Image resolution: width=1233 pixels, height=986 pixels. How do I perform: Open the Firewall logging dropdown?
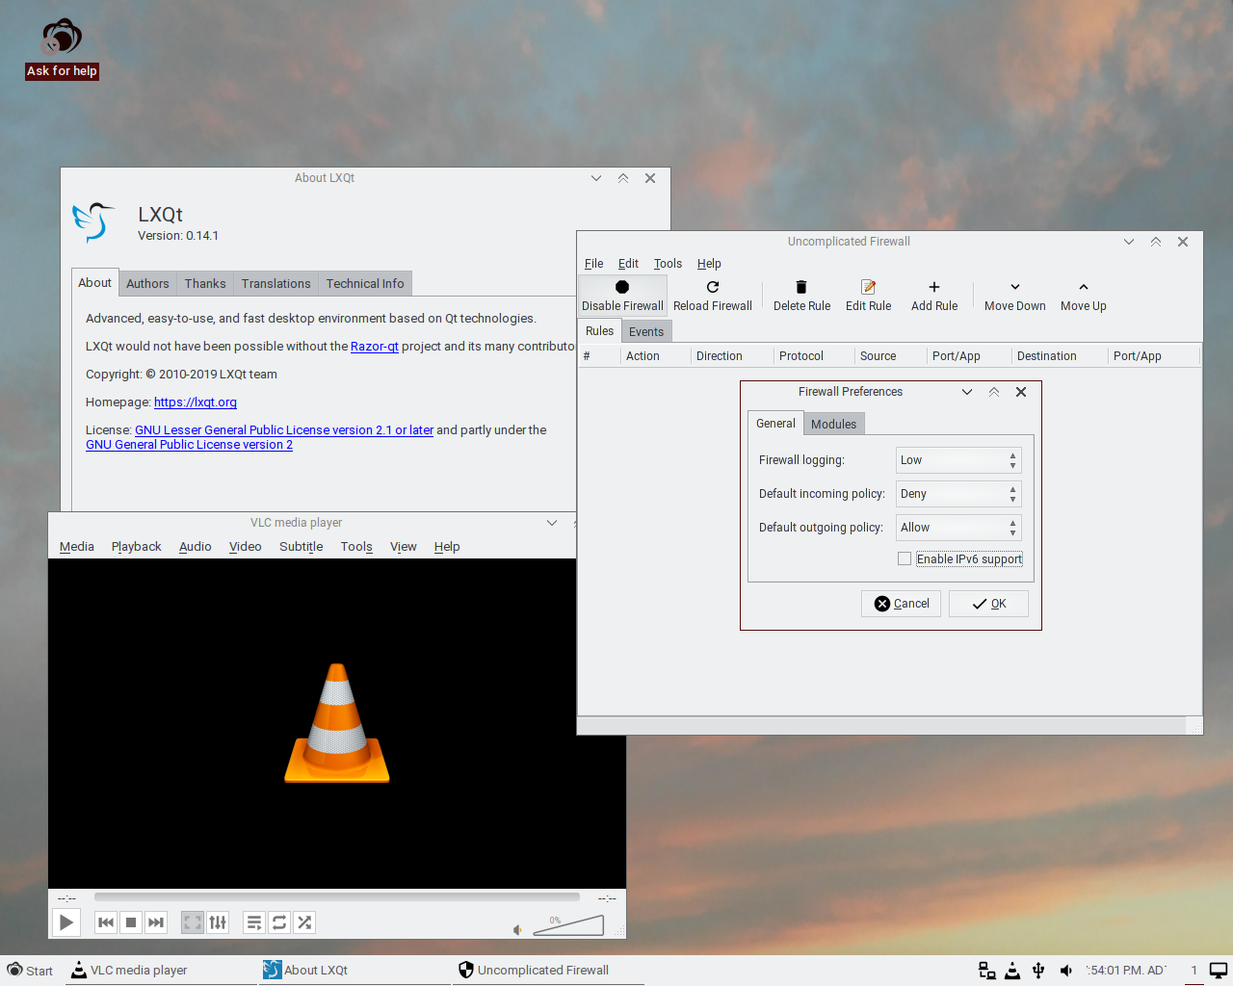[x=958, y=460]
